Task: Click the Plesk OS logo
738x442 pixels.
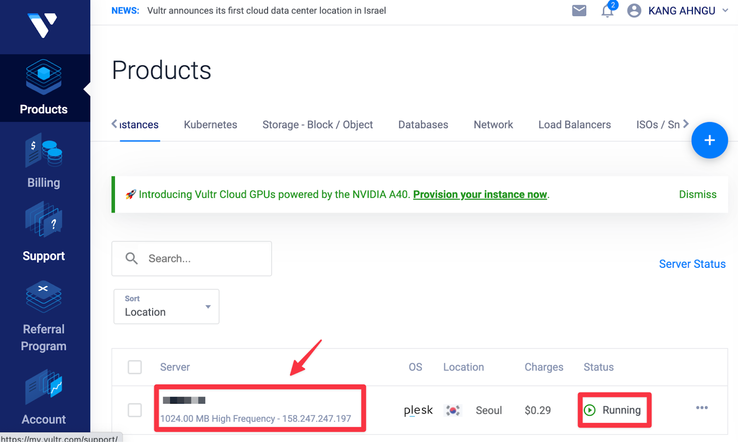Action: click(418, 410)
